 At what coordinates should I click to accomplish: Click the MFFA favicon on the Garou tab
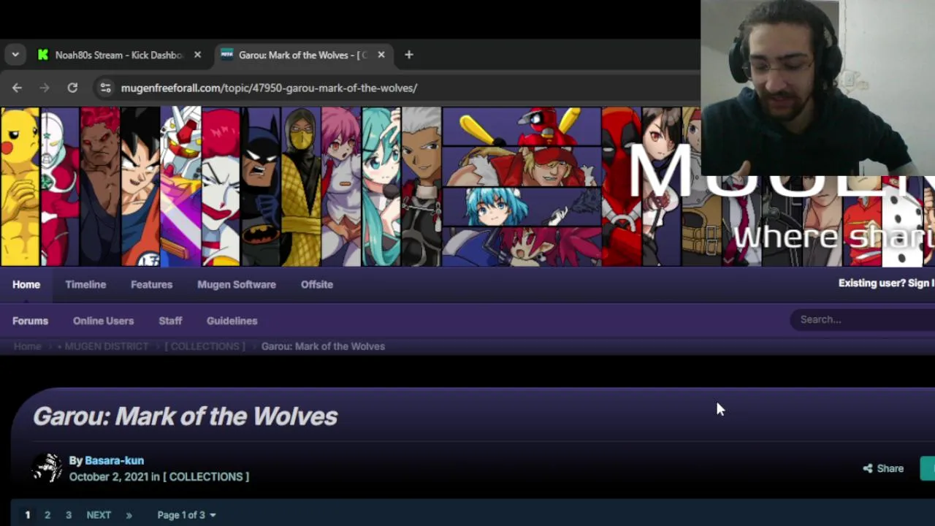tap(227, 55)
